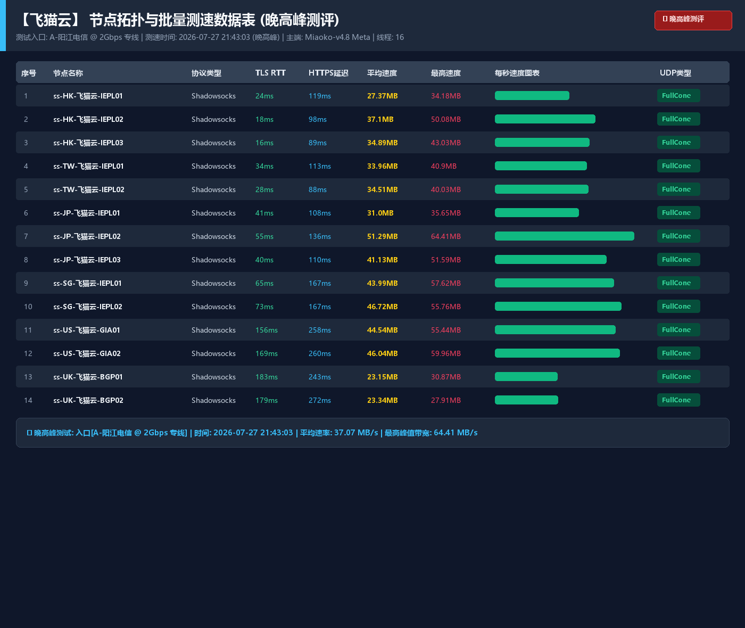Click FullCone badge for ss-UK-飞猫云-BGP02
Screen dimensions: 745x628
click(678, 400)
